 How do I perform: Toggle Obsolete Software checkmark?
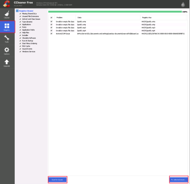pyautogui.click(x=20, y=38)
